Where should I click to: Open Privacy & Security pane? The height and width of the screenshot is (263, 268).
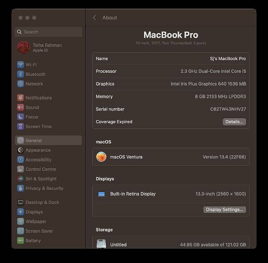coord(44,188)
